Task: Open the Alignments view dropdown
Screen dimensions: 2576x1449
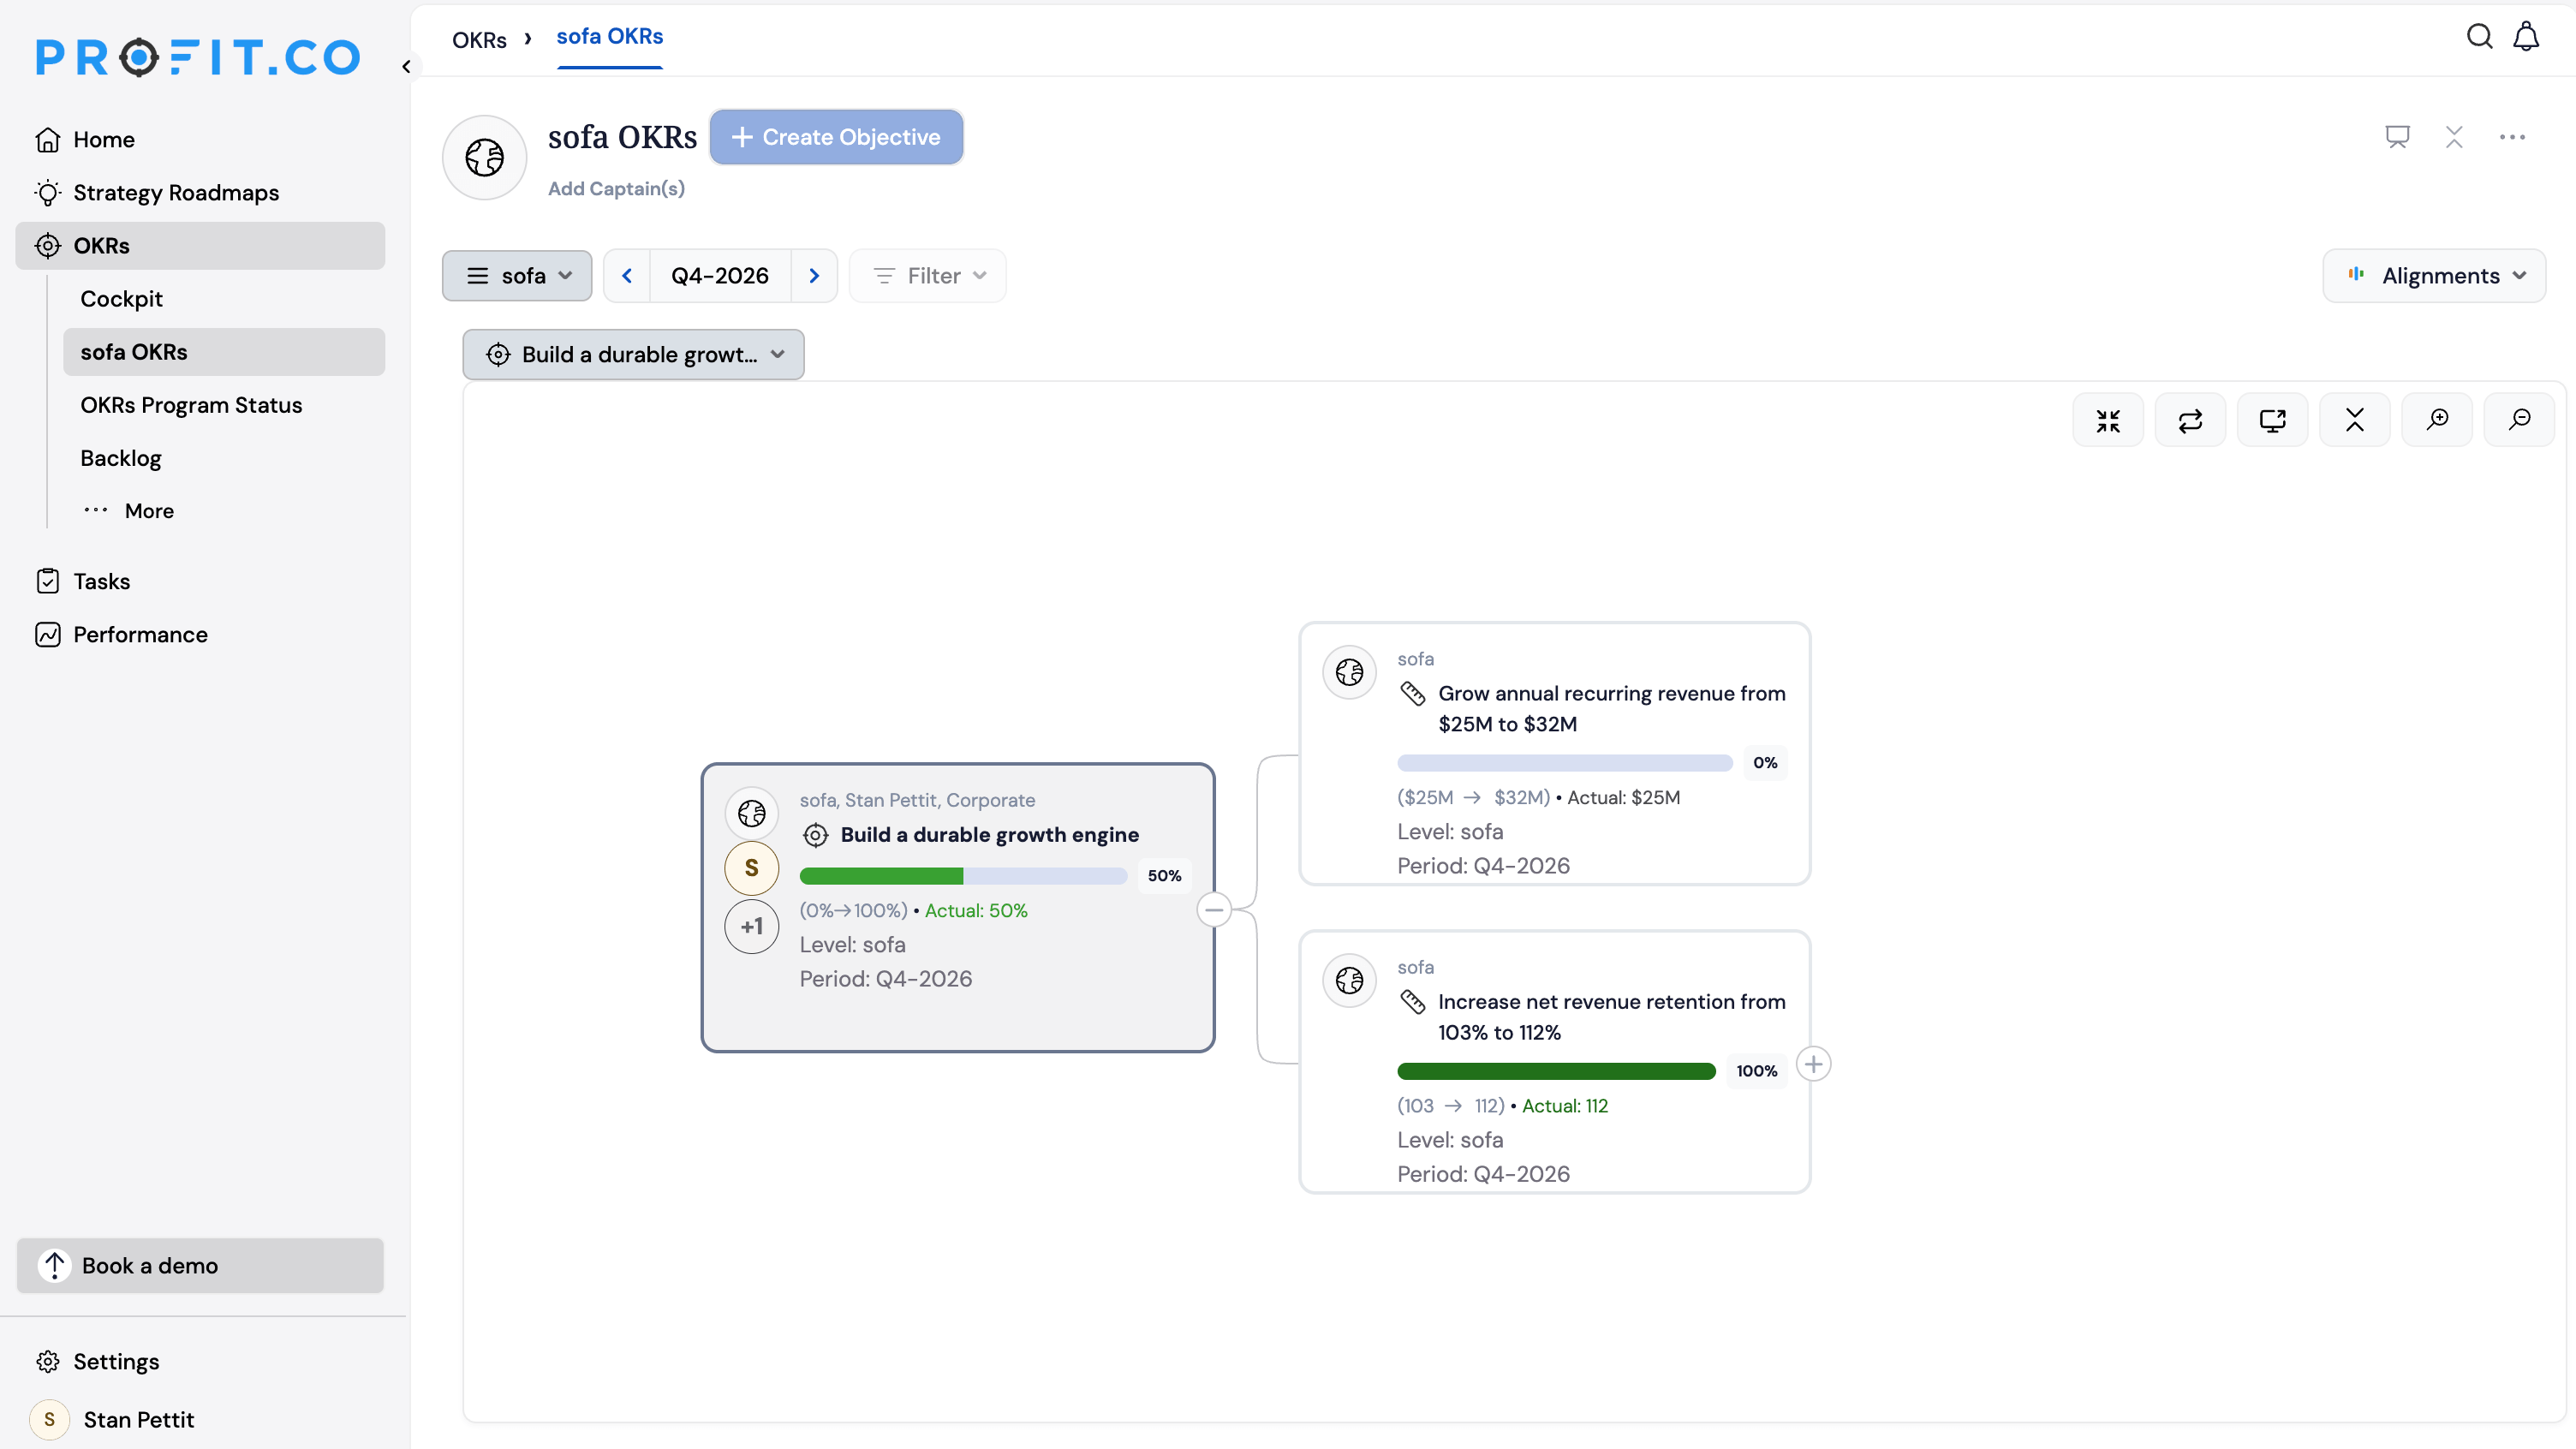Action: (2434, 276)
